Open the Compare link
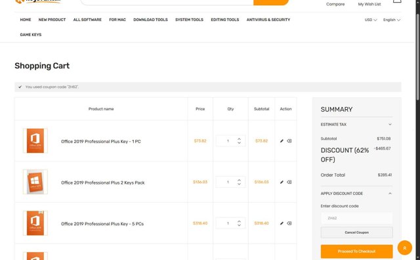Image resolution: width=420 pixels, height=260 pixels. (x=335, y=5)
